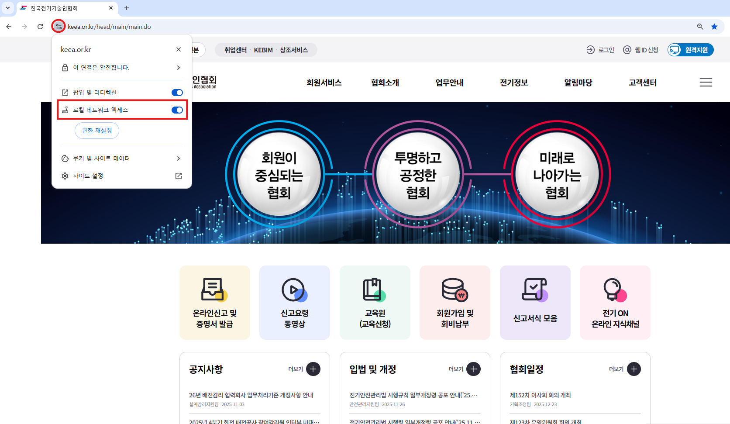The height and width of the screenshot is (424, 730).
Task: Click the plus icon next to 공지사항
Action: point(313,369)
